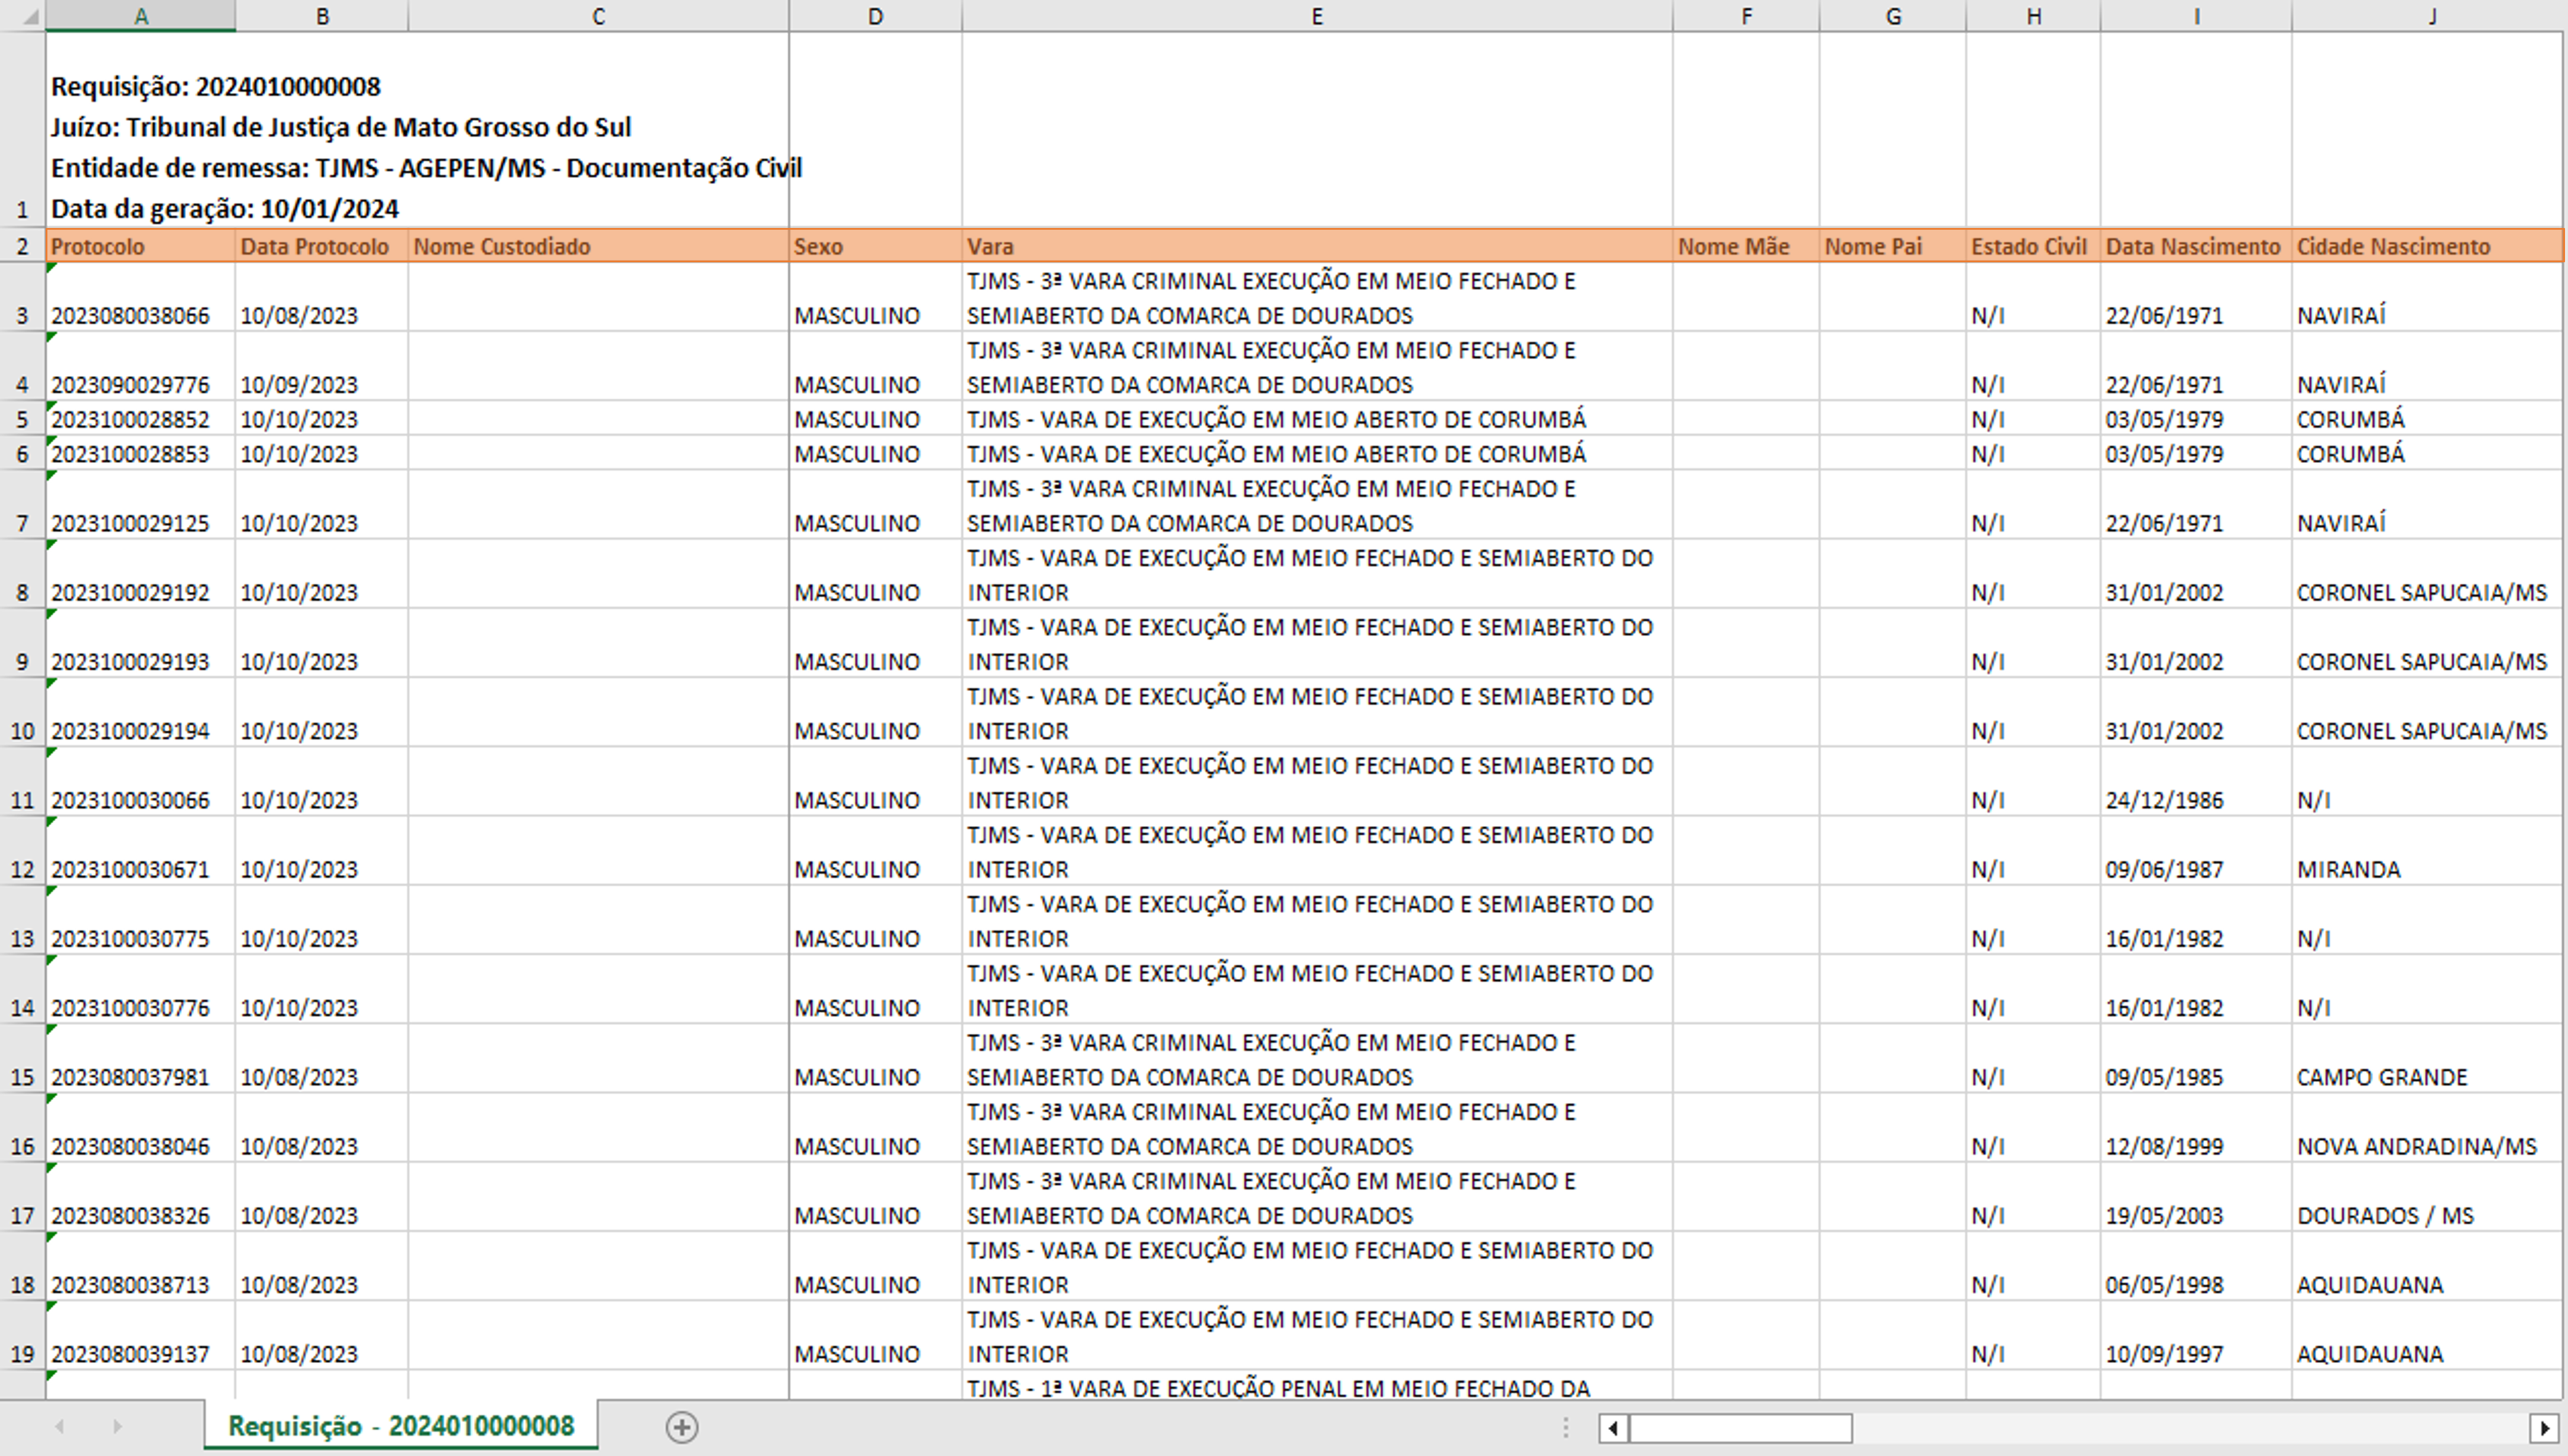Select row 12 header
This screenshot has height=1456, width=2568.
point(22,851)
